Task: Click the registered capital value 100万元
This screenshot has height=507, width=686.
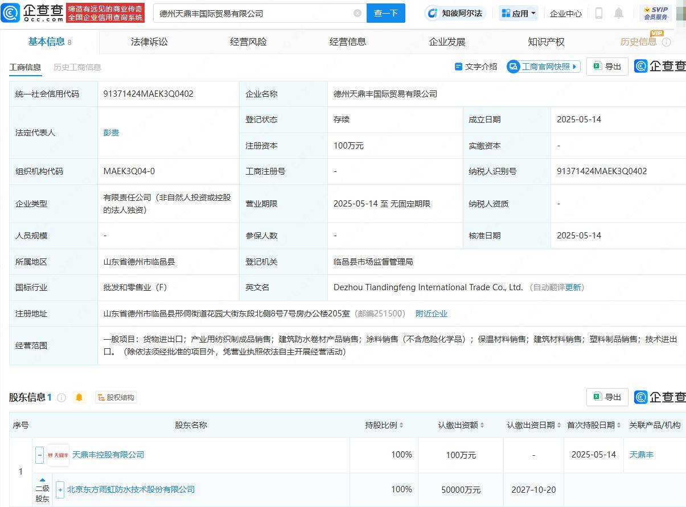Action: point(348,146)
